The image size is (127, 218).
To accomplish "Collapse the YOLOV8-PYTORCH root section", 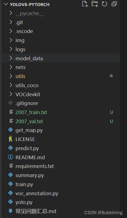I will pos(6,4).
